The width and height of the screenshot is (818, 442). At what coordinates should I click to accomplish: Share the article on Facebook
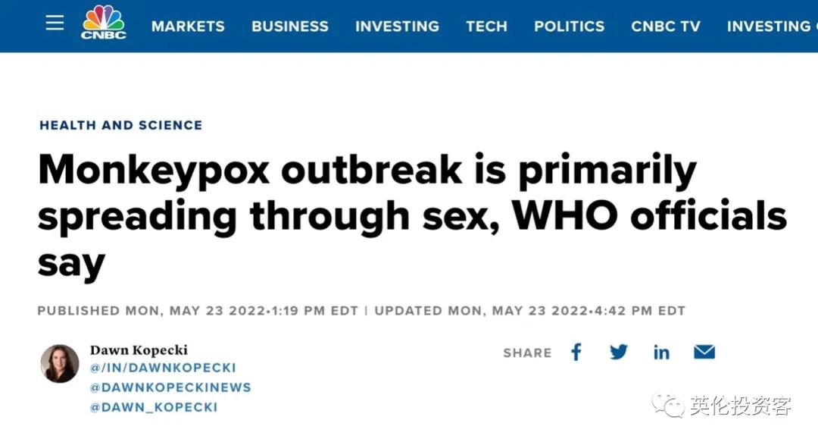pos(576,352)
